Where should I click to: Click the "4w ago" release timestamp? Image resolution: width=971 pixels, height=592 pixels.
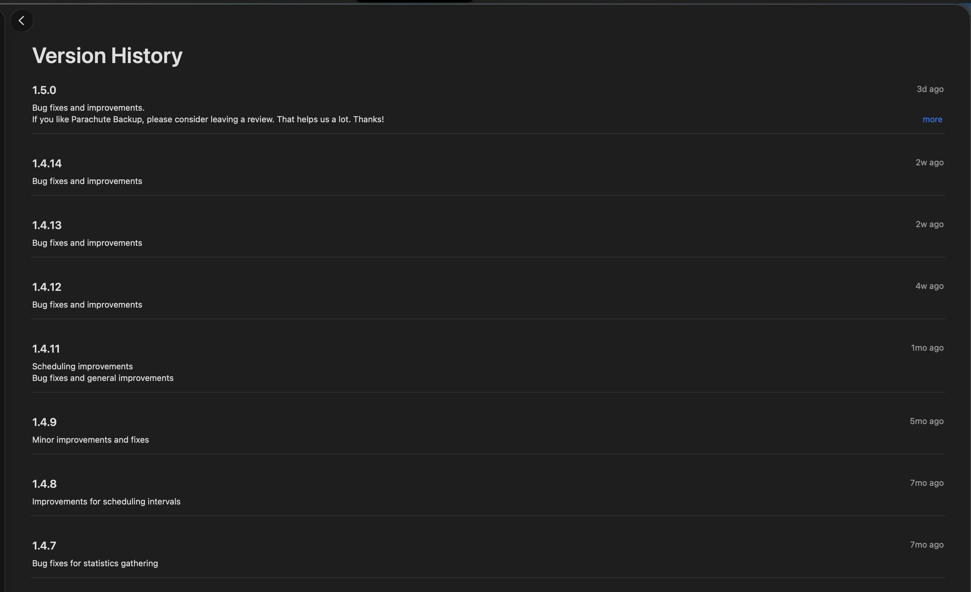929,286
